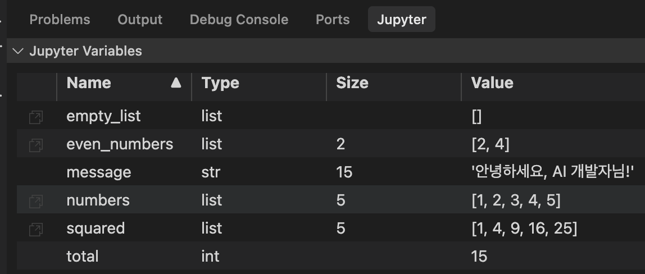Select the total variable row

point(331,256)
